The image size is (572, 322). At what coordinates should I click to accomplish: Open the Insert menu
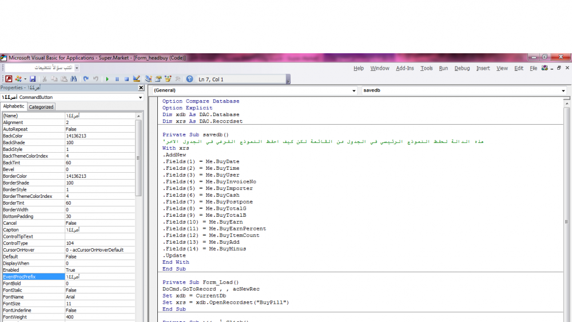(483, 68)
